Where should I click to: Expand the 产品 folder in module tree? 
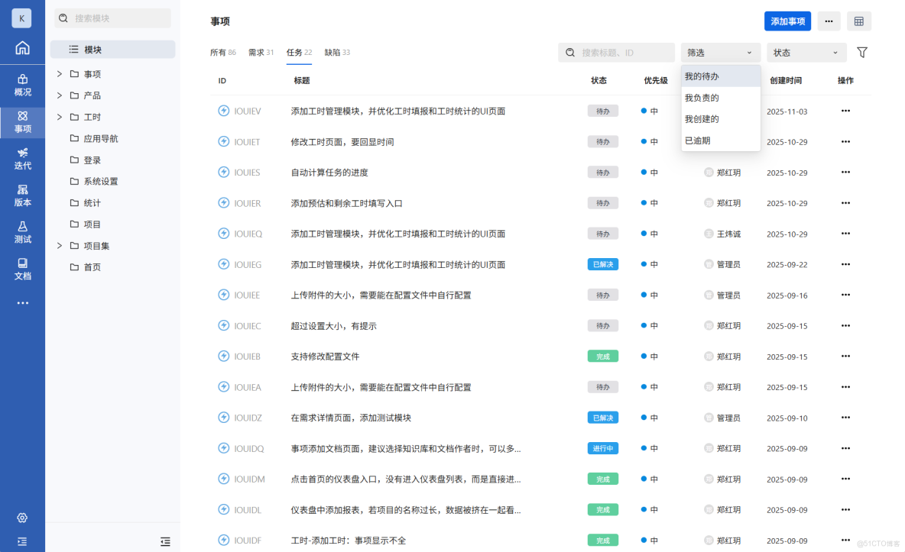pyautogui.click(x=58, y=95)
